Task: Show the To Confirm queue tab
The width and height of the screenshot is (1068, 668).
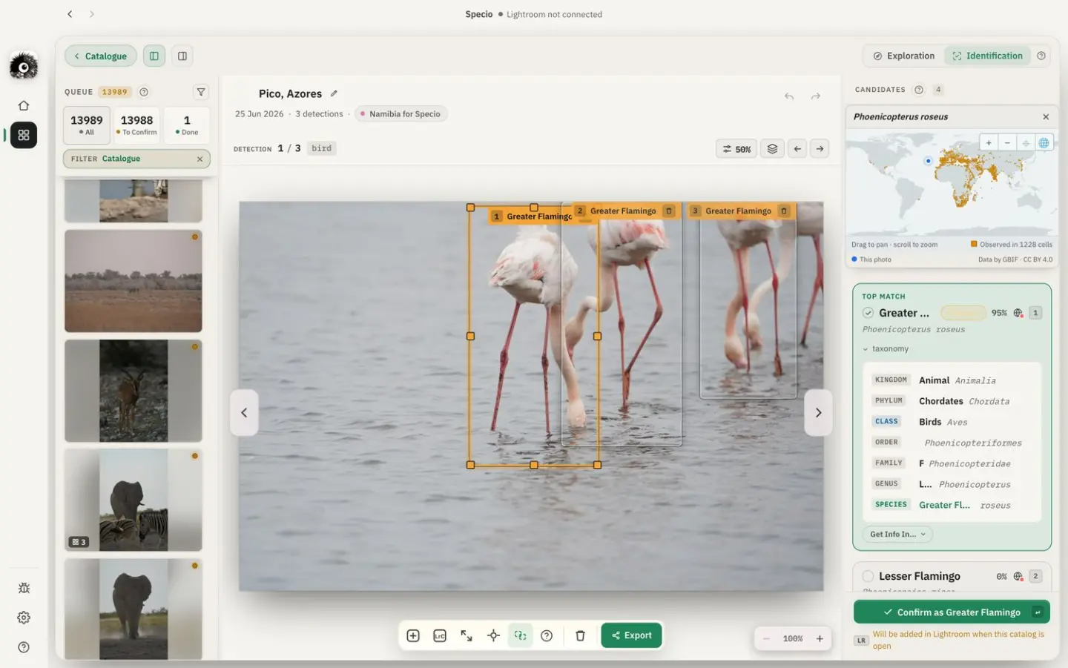Action: point(136,125)
